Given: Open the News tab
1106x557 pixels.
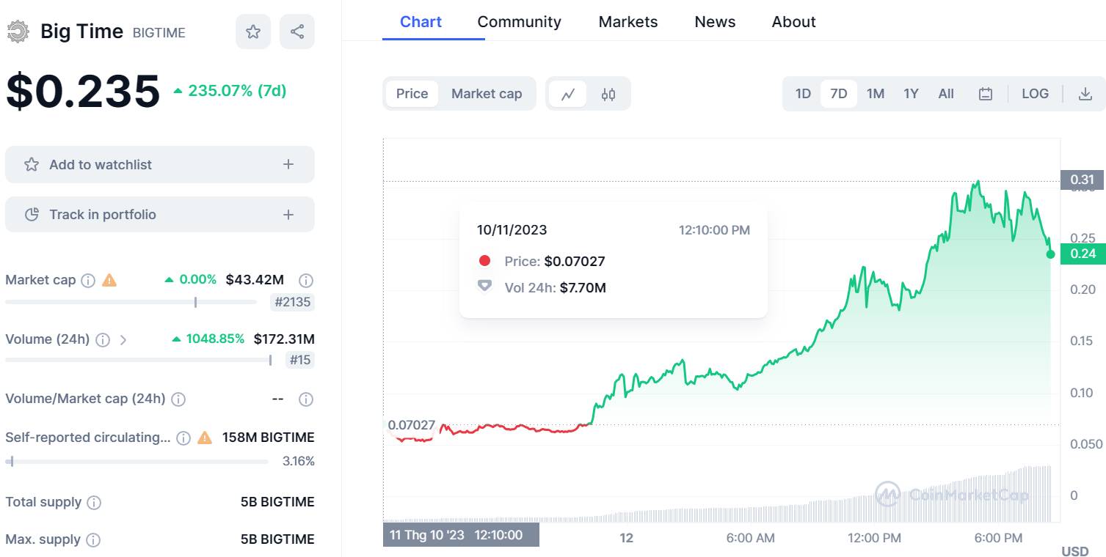Looking at the screenshot, I should click(x=715, y=22).
